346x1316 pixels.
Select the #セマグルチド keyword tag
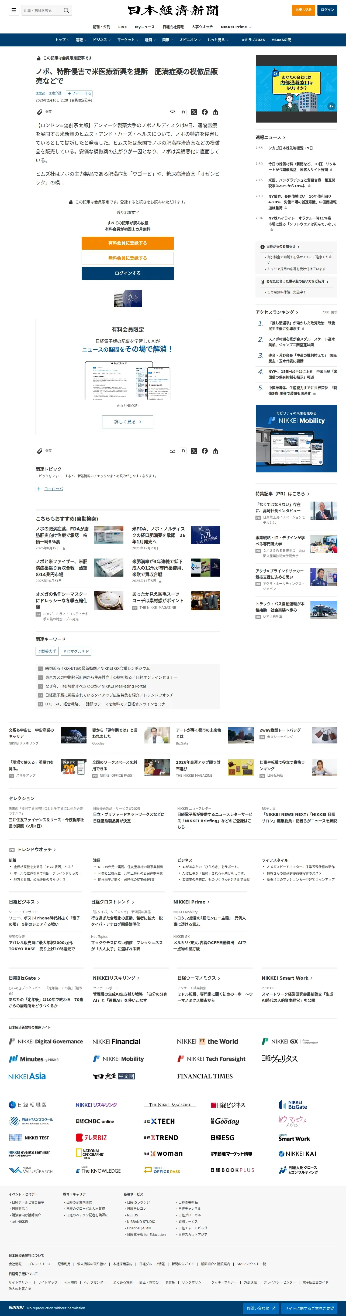coord(76,651)
